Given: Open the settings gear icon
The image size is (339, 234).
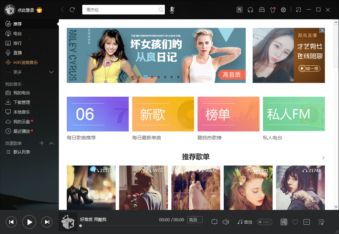Looking at the screenshot, I should pos(283,10).
